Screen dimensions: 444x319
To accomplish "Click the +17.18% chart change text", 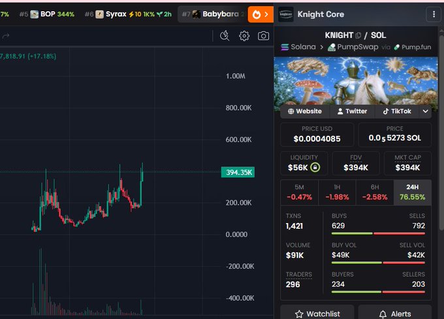I will tap(42, 56).
